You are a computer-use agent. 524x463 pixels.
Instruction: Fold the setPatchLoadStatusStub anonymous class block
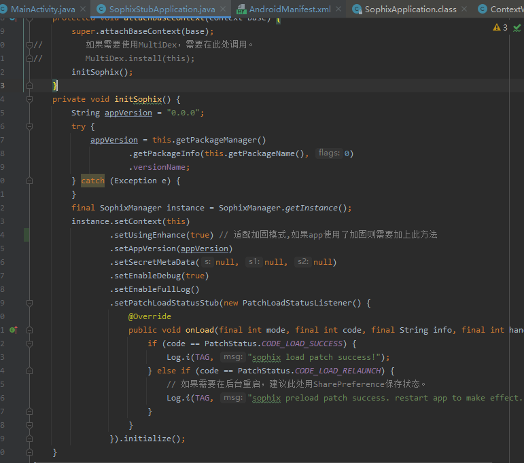29,303
